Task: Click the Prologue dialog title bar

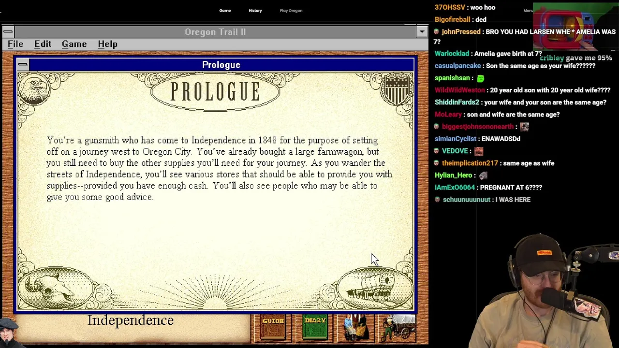Action: 221,65
